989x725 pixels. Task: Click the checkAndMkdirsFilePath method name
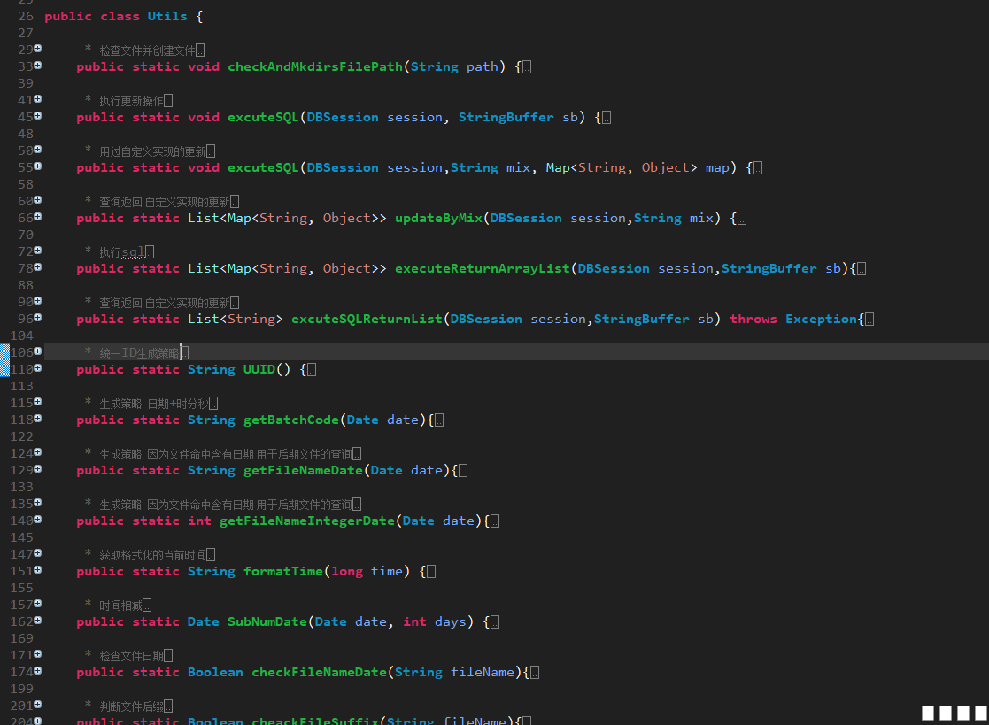[314, 66]
